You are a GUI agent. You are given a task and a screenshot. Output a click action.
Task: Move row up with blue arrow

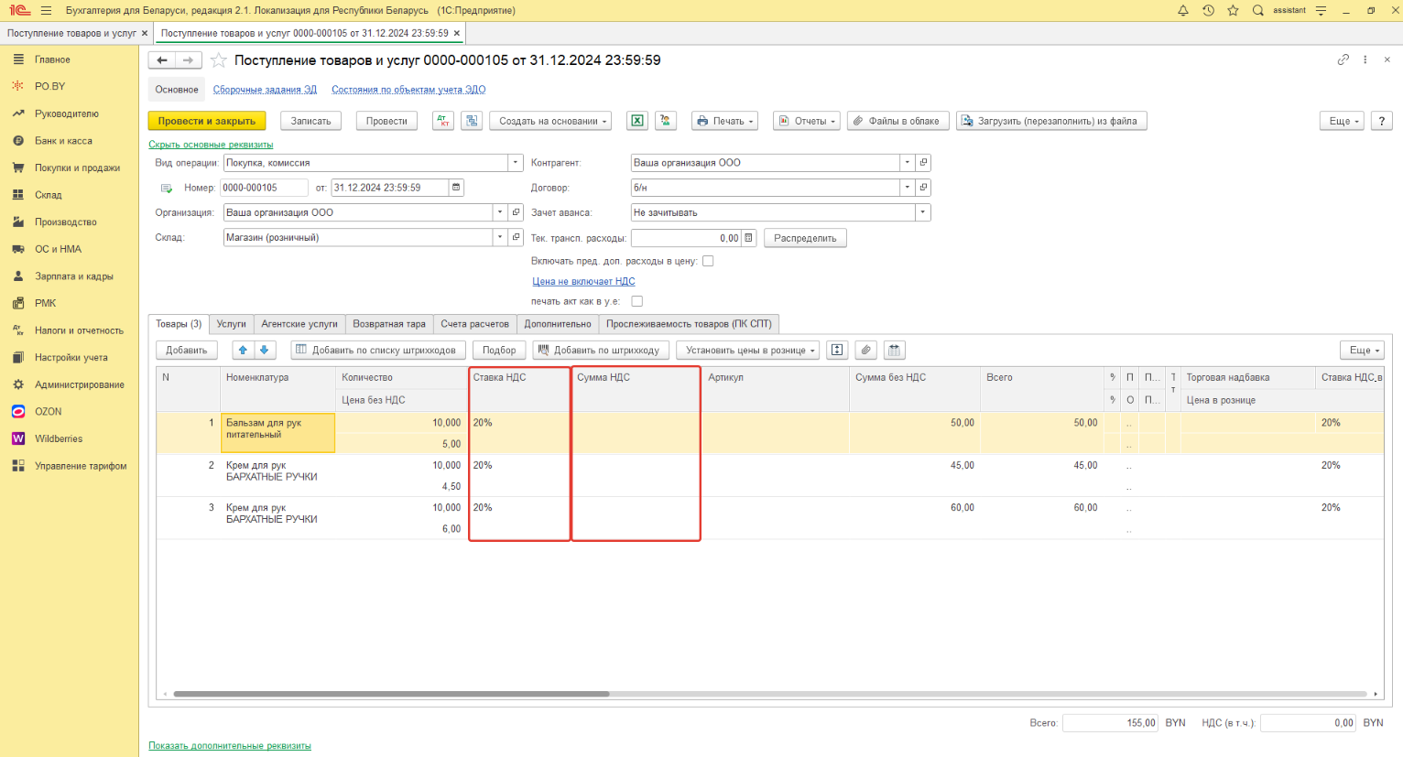(x=243, y=350)
